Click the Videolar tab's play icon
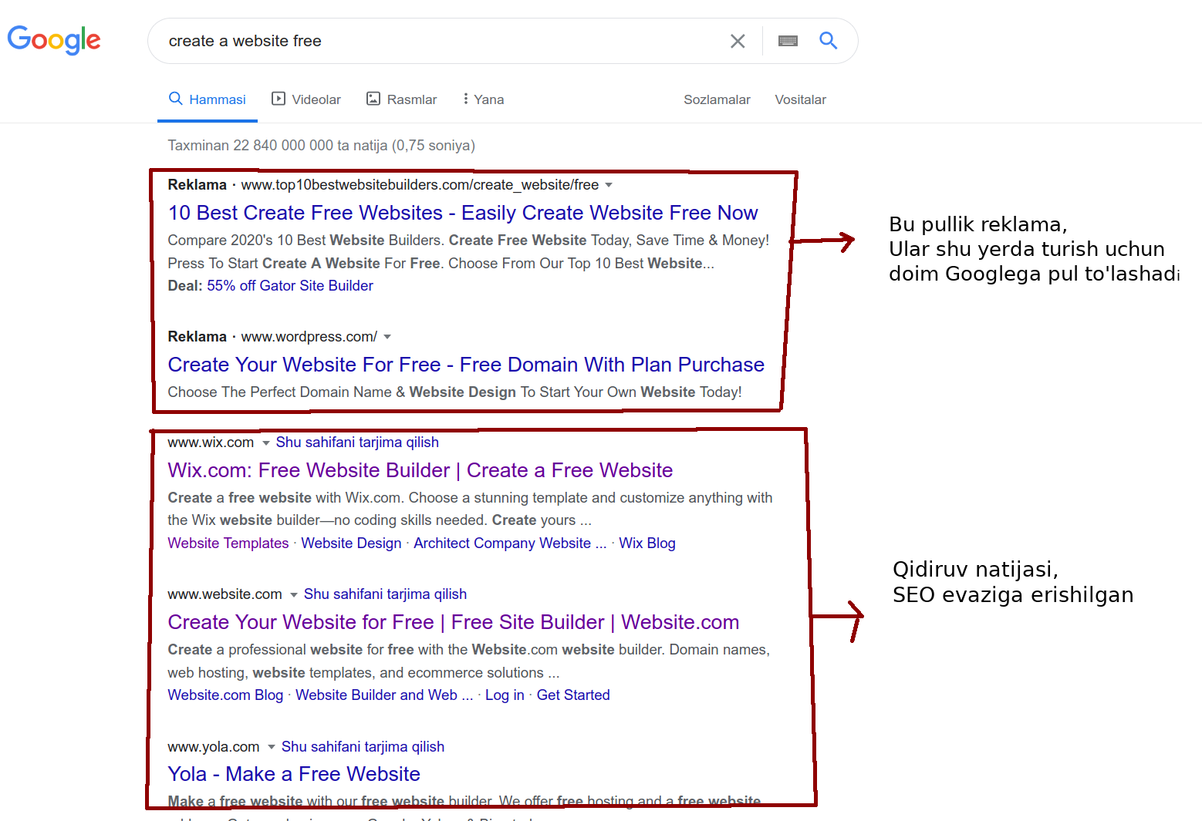Screen dimensions: 1202x821 [x=279, y=99]
